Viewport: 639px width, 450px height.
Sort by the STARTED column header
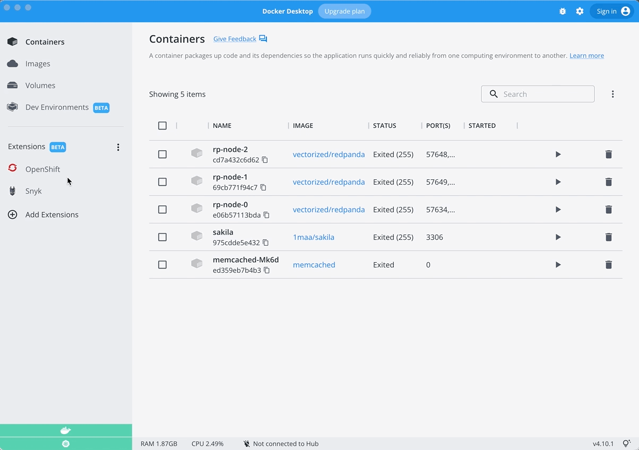482,126
